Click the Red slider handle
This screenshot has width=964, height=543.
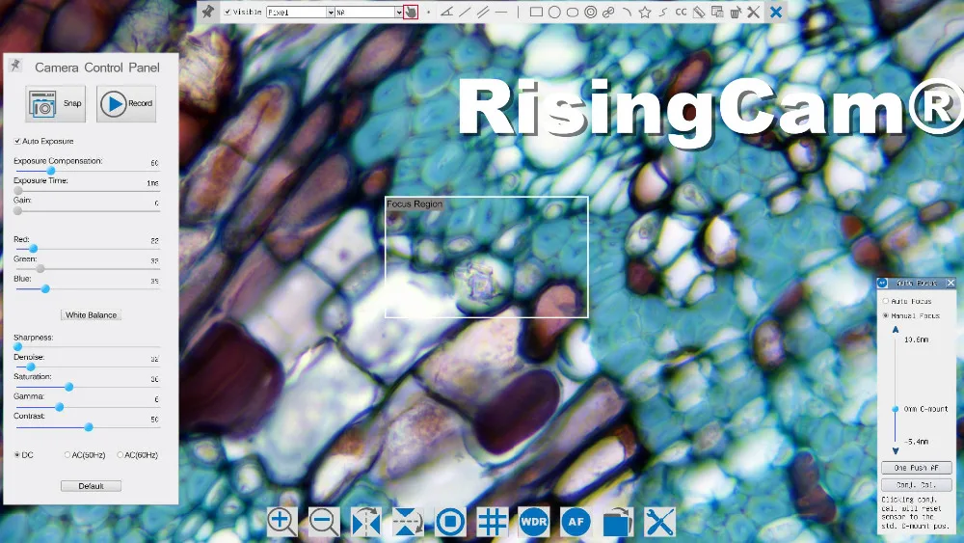[x=33, y=249]
